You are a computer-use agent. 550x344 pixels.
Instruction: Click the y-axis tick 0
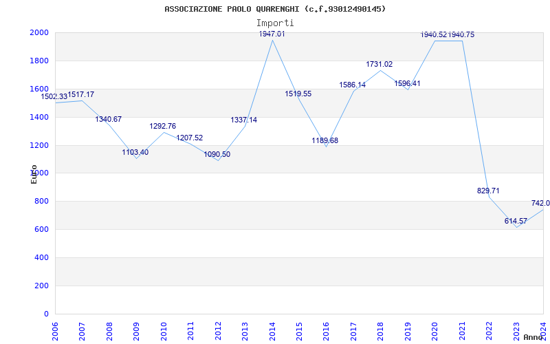tap(46, 314)
